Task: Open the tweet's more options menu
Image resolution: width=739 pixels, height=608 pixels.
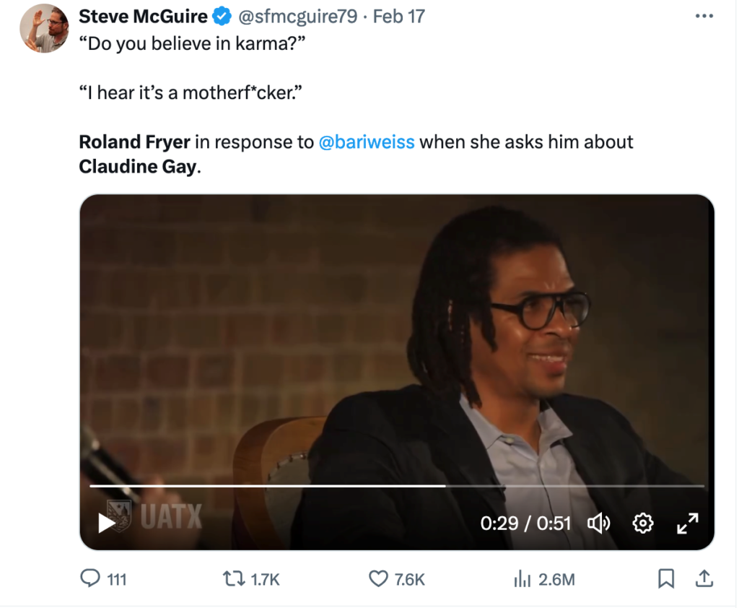Action: pyautogui.click(x=704, y=17)
